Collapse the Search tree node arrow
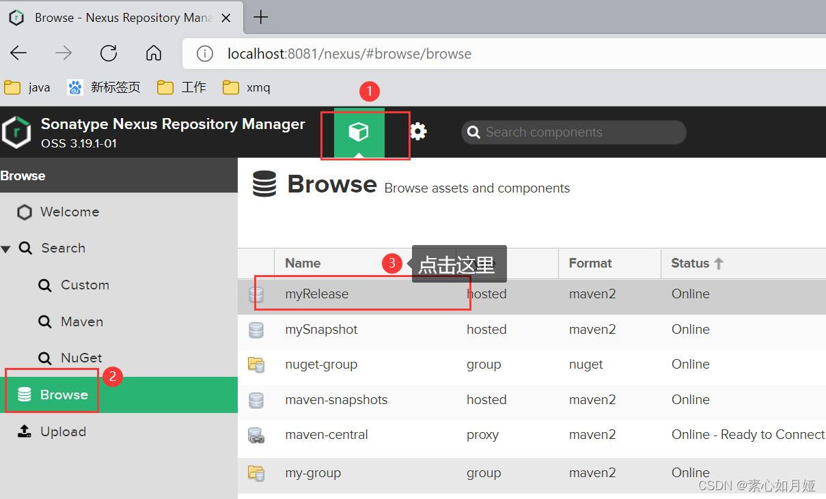 tap(5, 248)
